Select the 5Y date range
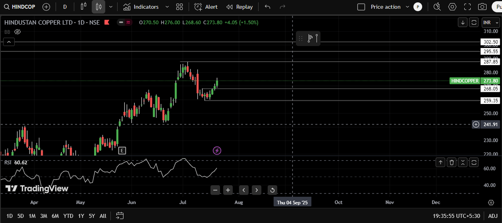502x223 pixels. click(92, 216)
